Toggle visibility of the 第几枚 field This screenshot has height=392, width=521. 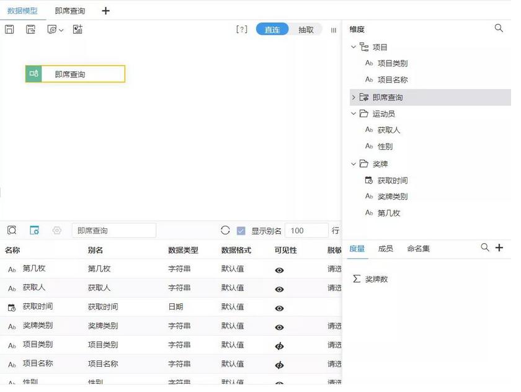coord(279,269)
